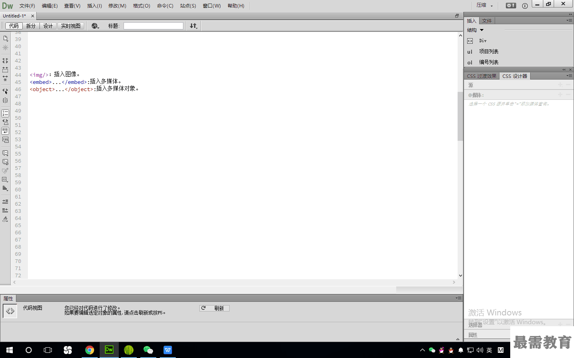
Task: Click the 标题 title input field
Action: point(153,26)
